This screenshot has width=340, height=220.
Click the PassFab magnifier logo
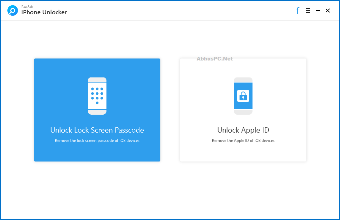pyautogui.click(x=13, y=10)
